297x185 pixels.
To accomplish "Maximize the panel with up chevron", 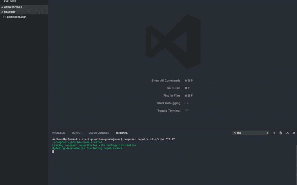I will (287, 133).
